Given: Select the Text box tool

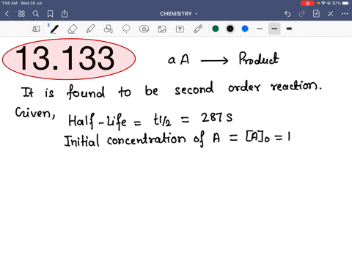Looking at the screenshot, I should [180, 29].
